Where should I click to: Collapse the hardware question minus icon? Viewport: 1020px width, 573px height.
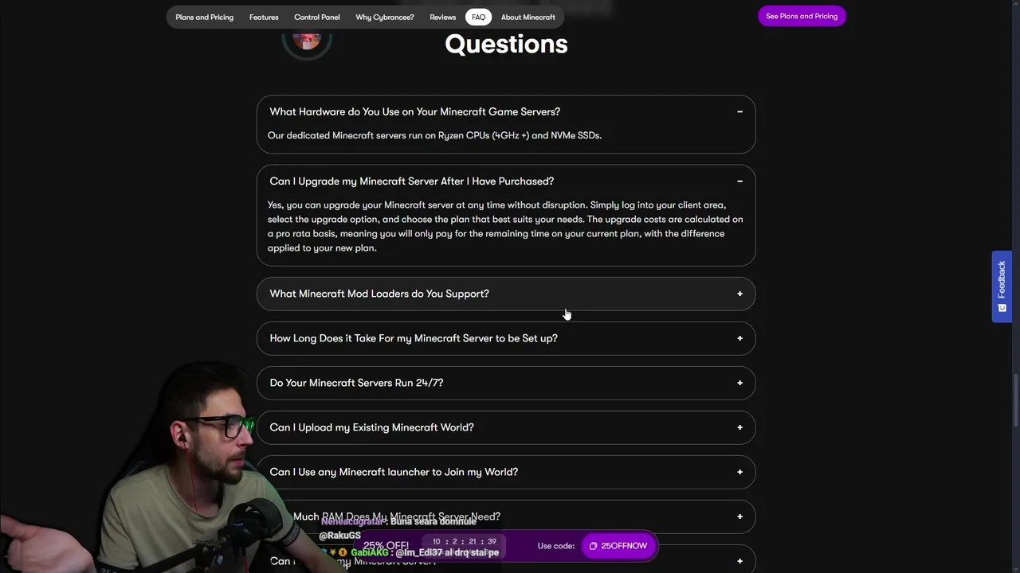point(739,112)
